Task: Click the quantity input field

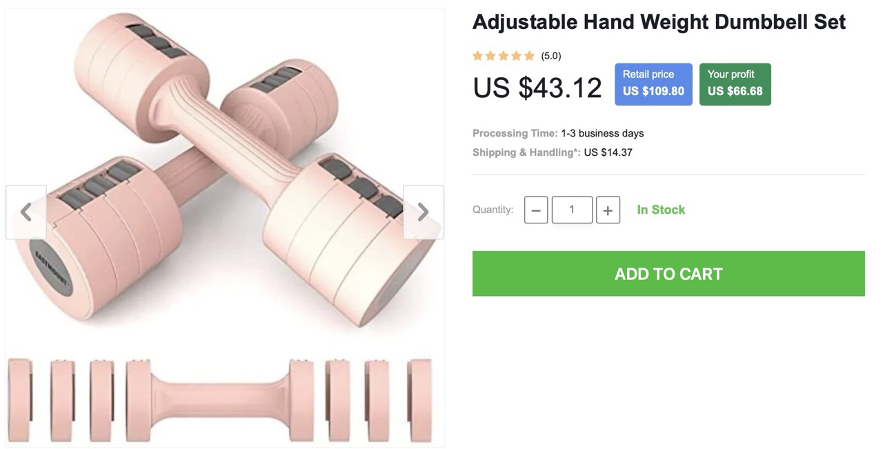Action: [x=572, y=210]
